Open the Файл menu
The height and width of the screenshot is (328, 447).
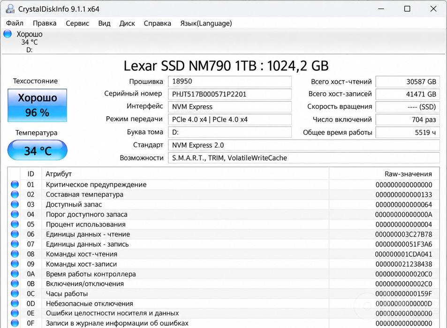pos(15,23)
